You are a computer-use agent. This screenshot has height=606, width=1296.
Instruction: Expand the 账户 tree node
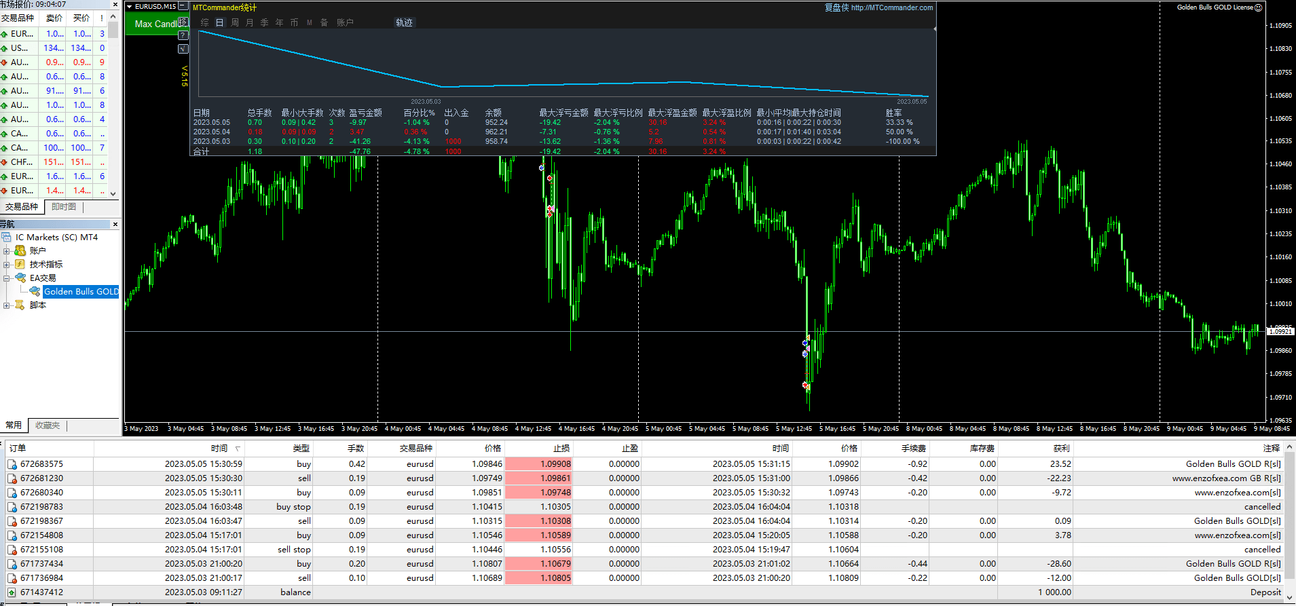pyautogui.click(x=7, y=251)
